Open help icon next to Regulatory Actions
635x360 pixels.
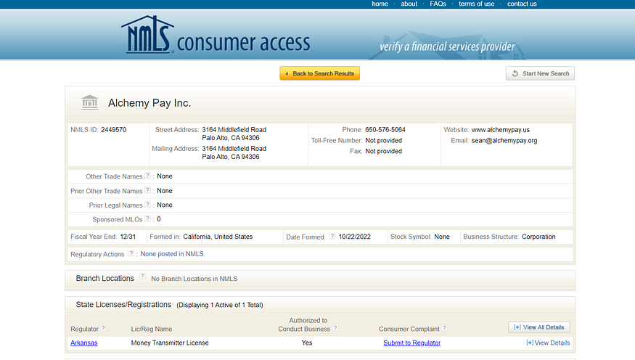[x=131, y=253]
